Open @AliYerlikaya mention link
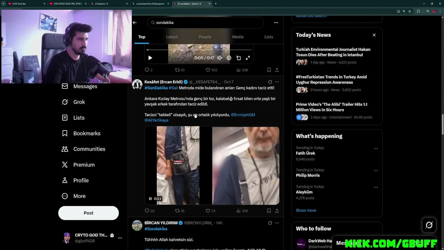 [x=156, y=120]
